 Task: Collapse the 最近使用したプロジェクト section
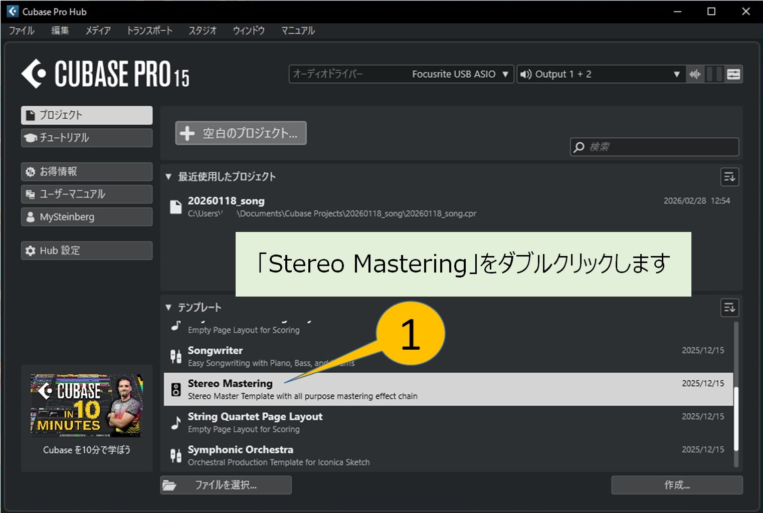[169, 176]
